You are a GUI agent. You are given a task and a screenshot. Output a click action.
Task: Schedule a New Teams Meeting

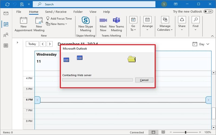point(116,25)
